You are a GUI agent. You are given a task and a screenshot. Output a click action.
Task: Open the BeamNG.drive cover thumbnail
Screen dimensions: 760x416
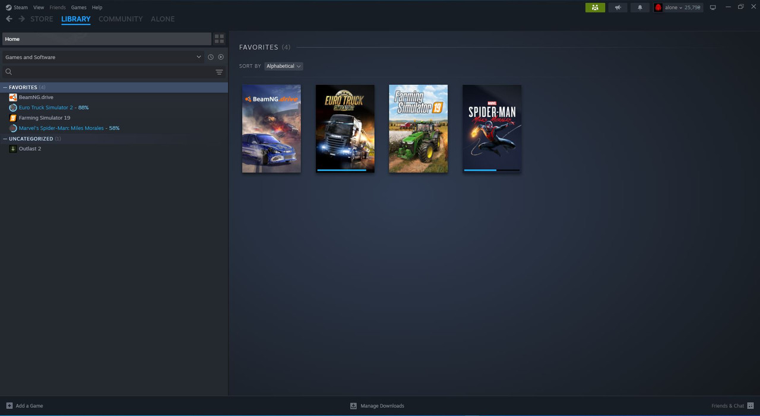click(271, 129)
